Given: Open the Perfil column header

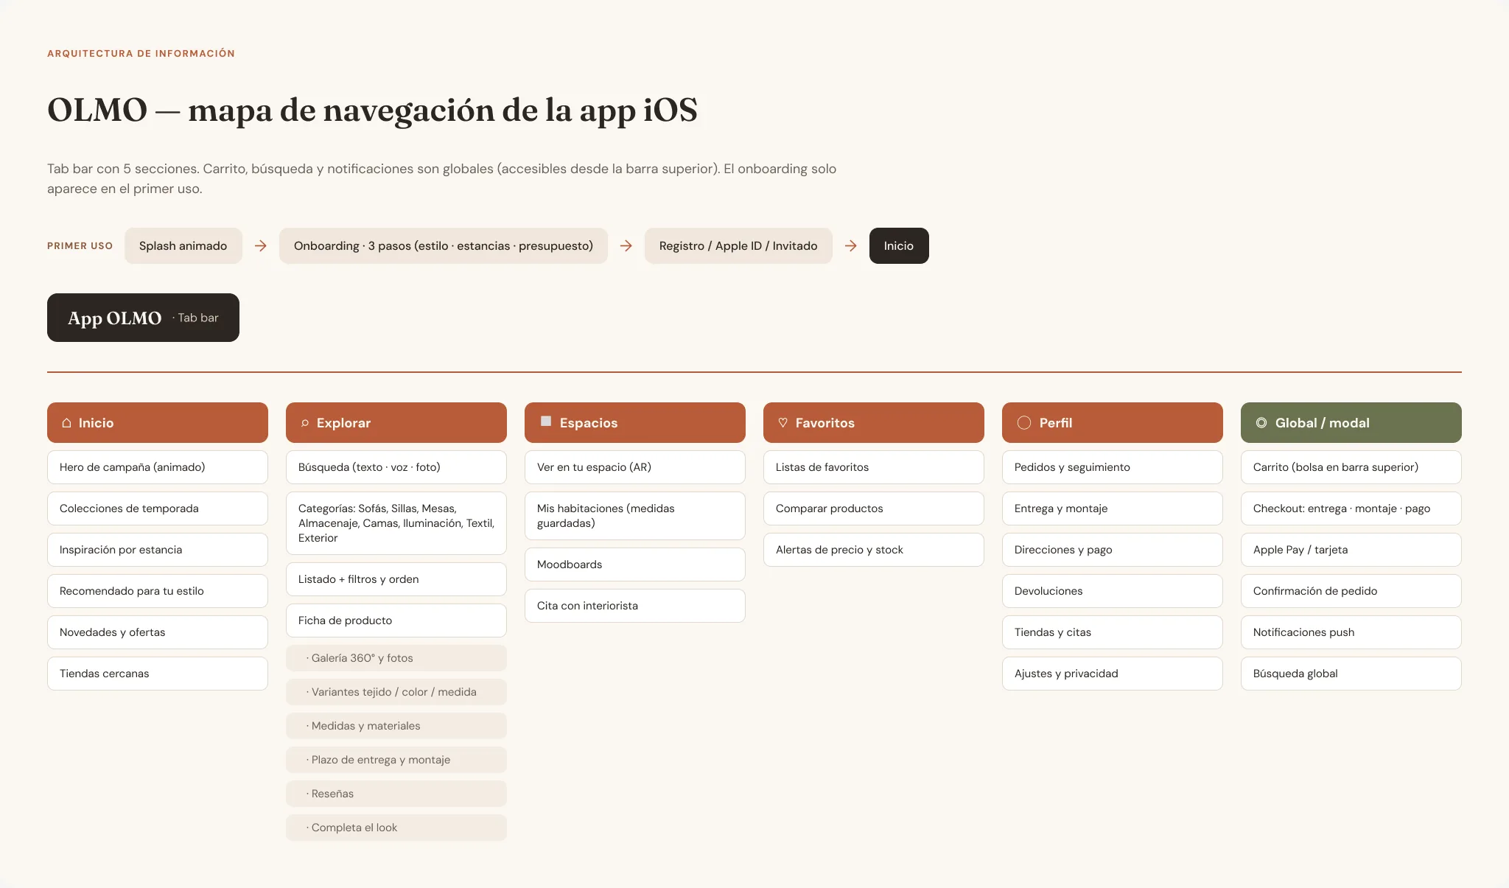Looking at the screenshot, I should point(1113,423).
